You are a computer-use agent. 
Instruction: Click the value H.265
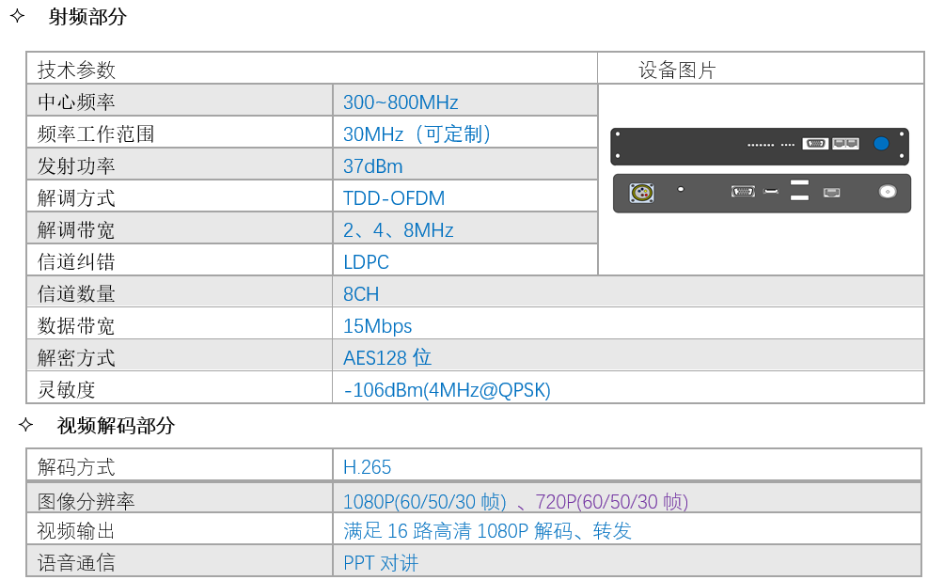[367, 466]
